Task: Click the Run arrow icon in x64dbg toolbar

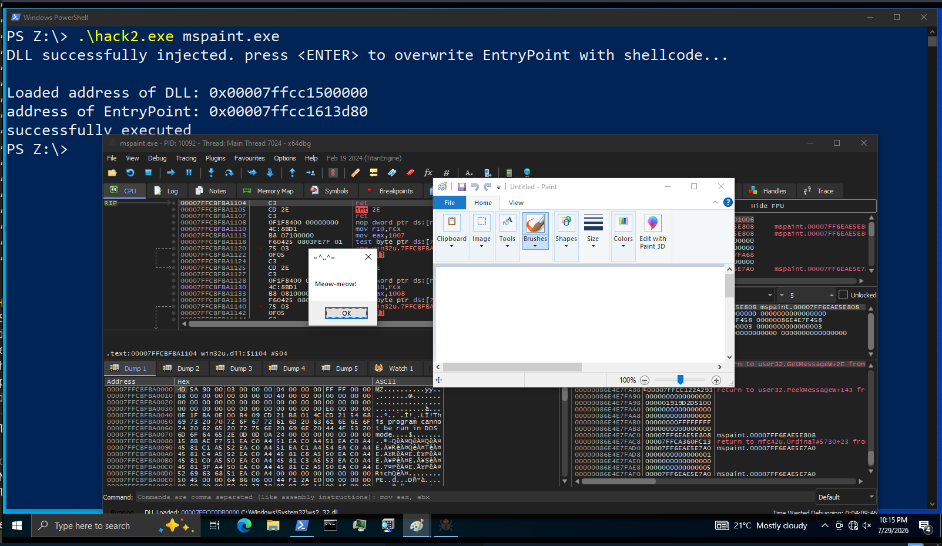Action: (171, 173)
